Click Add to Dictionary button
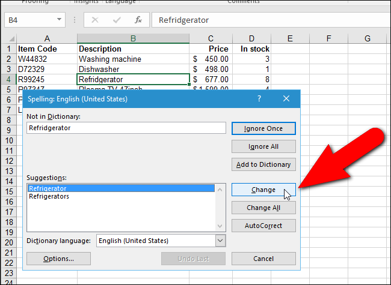This screenshot has height=285, width=391. click(263, 164)
